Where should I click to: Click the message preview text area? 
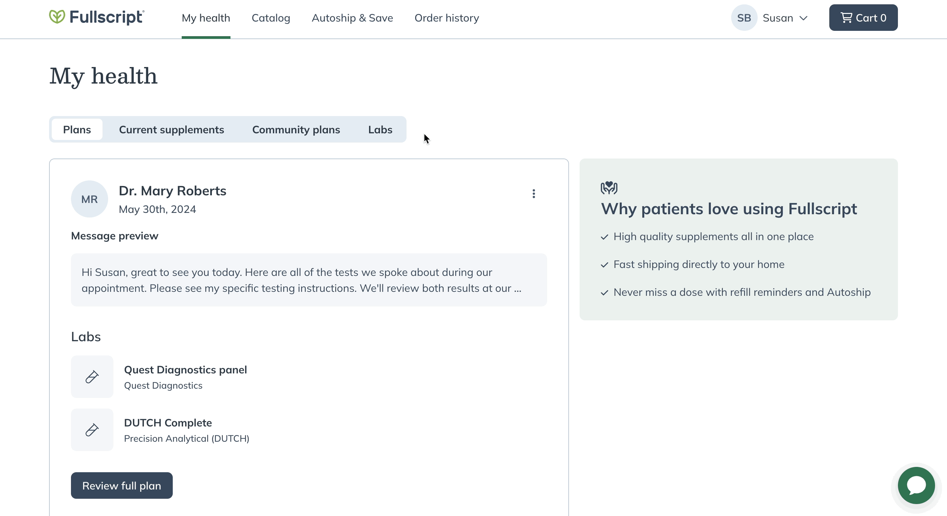[309, 280]
